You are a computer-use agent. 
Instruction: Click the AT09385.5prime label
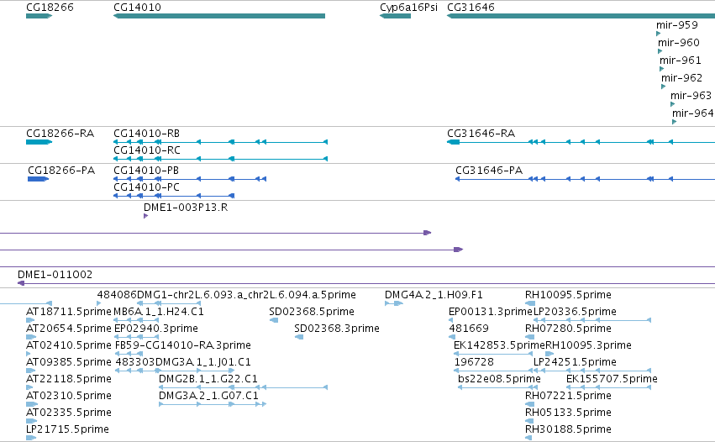pyautogui.click(x=69, y=362)
